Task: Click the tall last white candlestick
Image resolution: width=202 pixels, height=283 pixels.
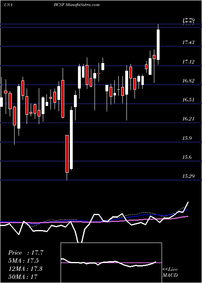Action: (x=158, y=44)
